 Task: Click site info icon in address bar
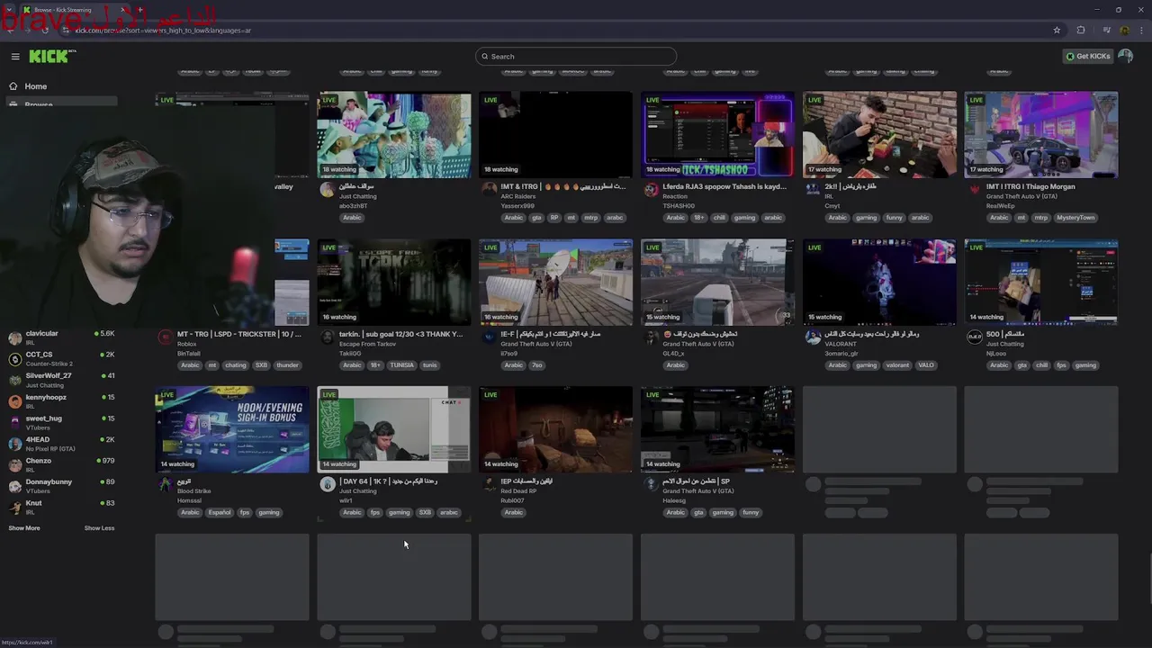pyautogui.click(x=66, y=30)
